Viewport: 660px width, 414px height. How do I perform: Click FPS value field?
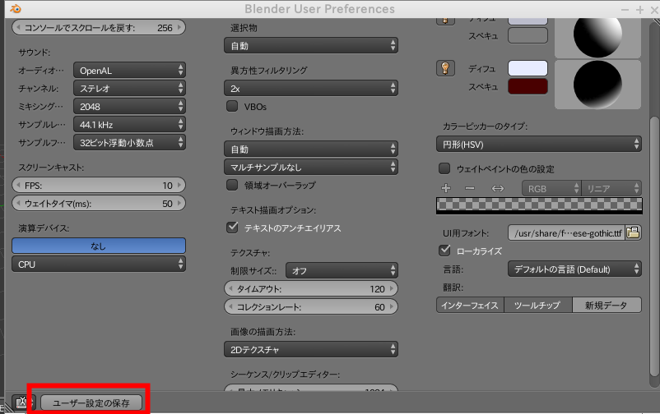99,185
